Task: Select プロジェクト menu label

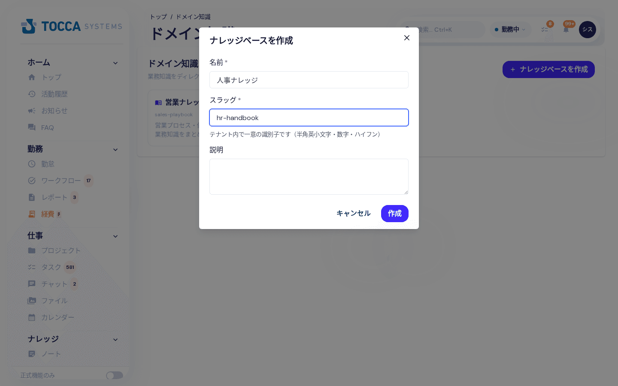Action: pos(61,250)
